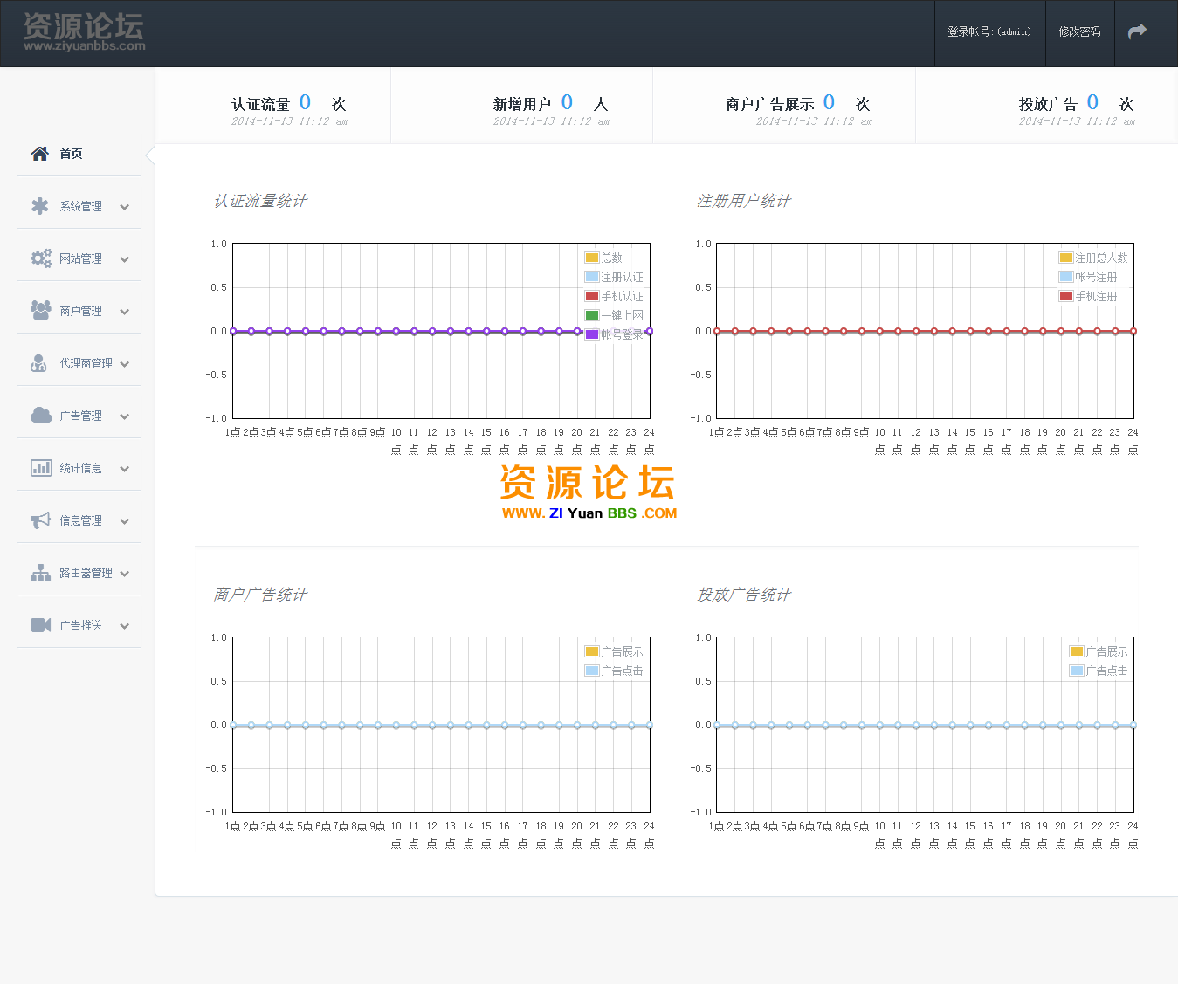Click the red 手机注册 legend swatch

tap(1066, 296)
